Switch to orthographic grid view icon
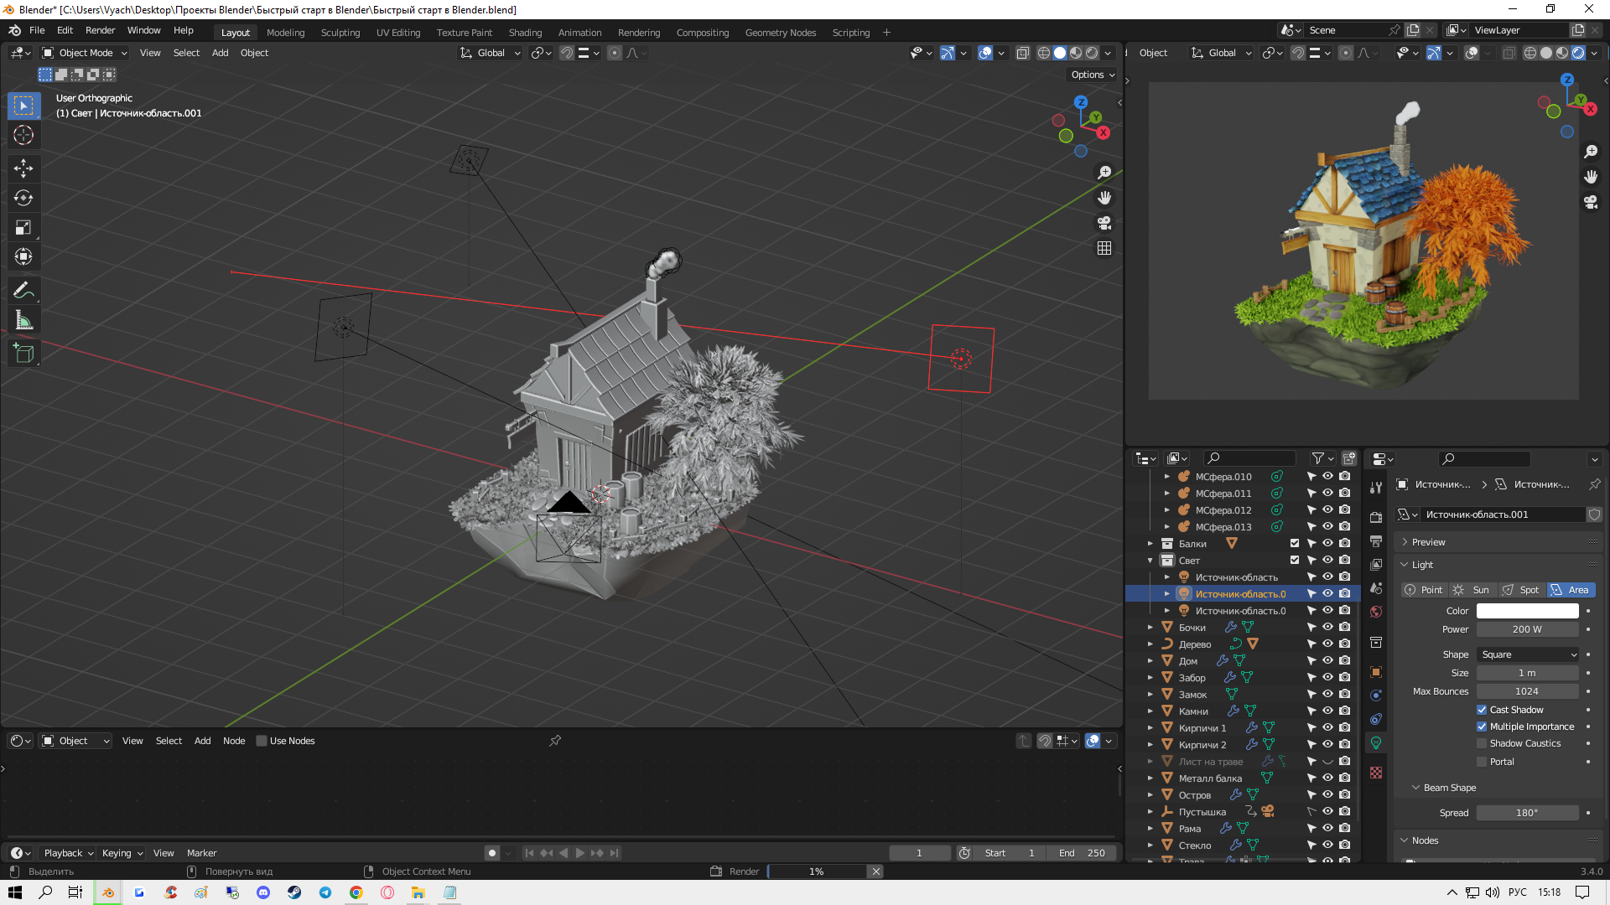Screen dimensions: 1610x905 (x=1104, y=248)
